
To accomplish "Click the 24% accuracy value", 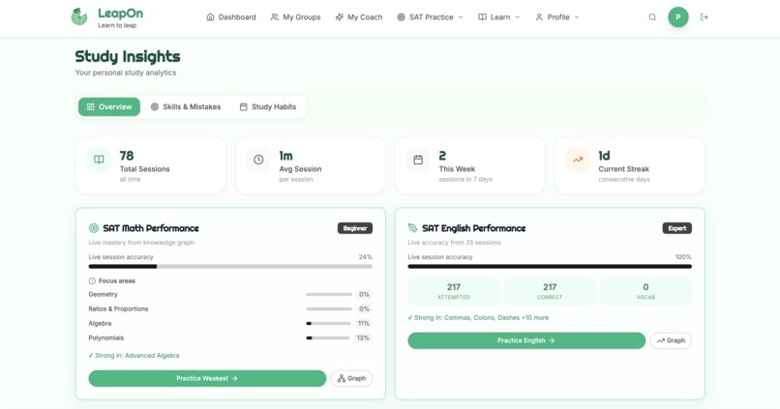I will [366, 257].
